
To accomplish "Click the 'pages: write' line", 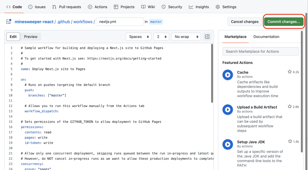I will (x=36, y=137).
